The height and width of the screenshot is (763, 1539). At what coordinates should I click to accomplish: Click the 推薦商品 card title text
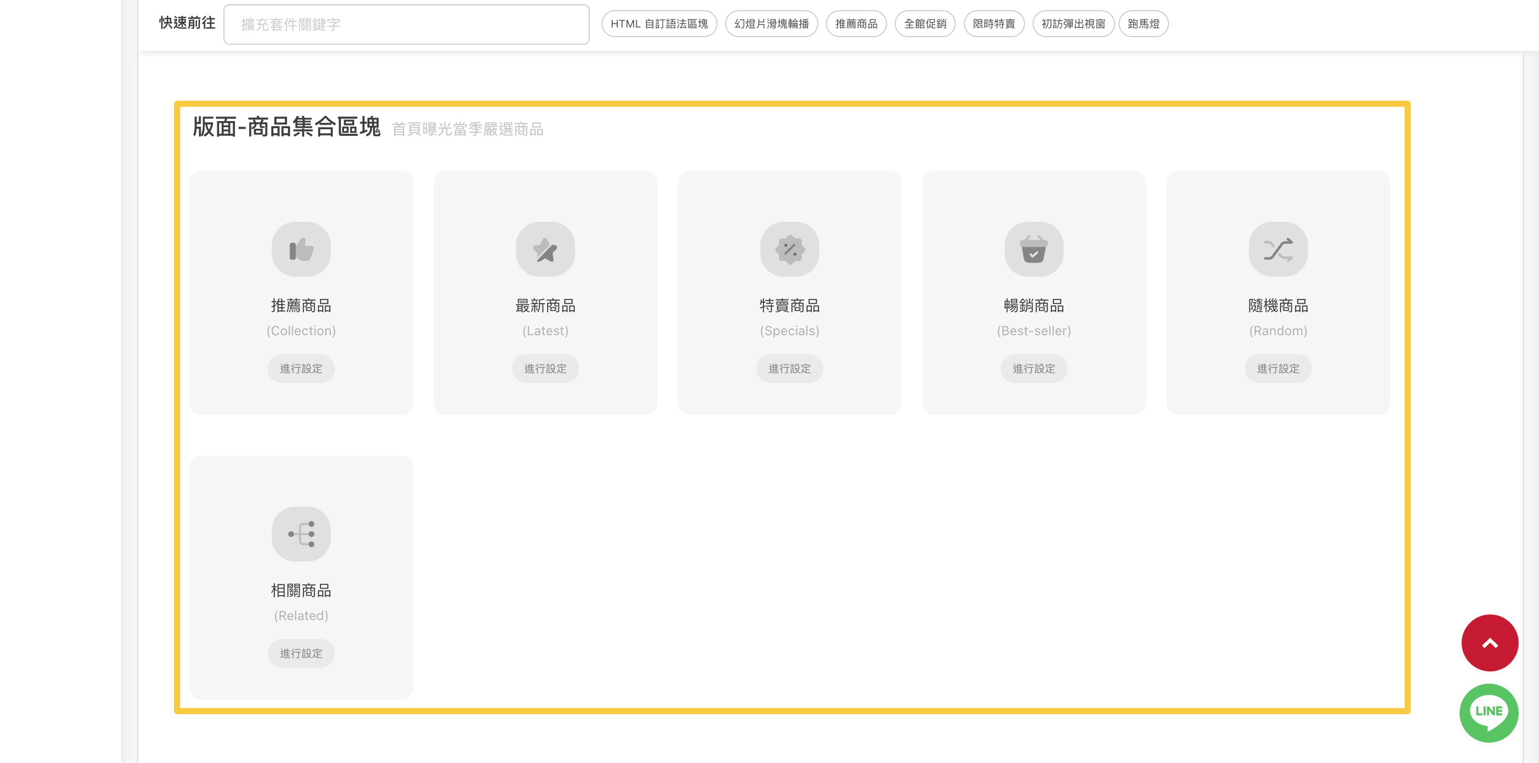[x=301, y=306]
